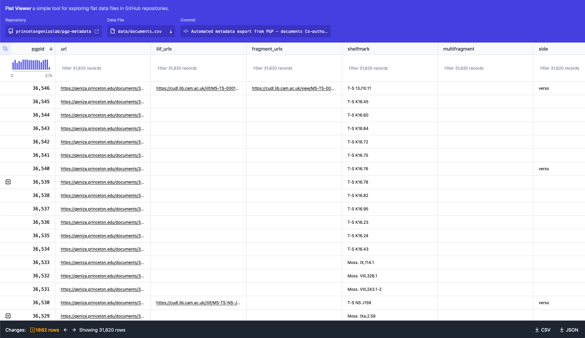The height and width of the screenshot is (338, 585).
Task: Open fragment URL link for row 36,546
Action: tap(293, 88)
